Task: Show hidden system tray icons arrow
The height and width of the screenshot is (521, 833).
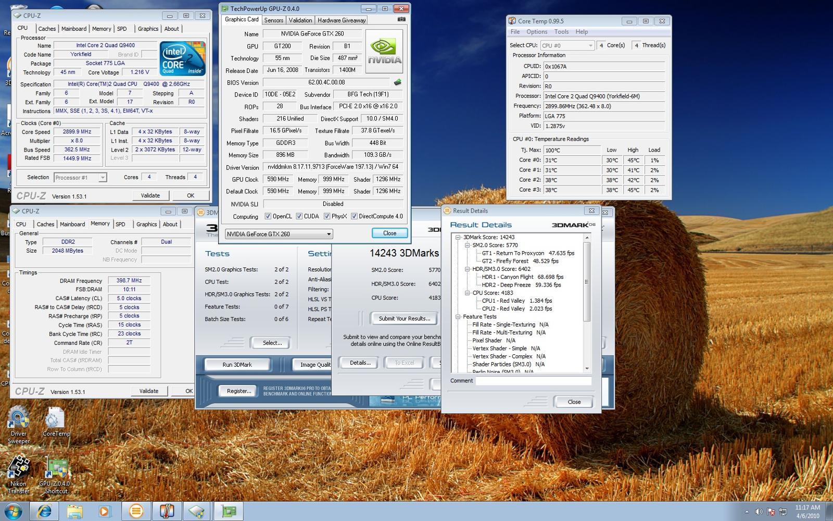Action: (747, 512)
